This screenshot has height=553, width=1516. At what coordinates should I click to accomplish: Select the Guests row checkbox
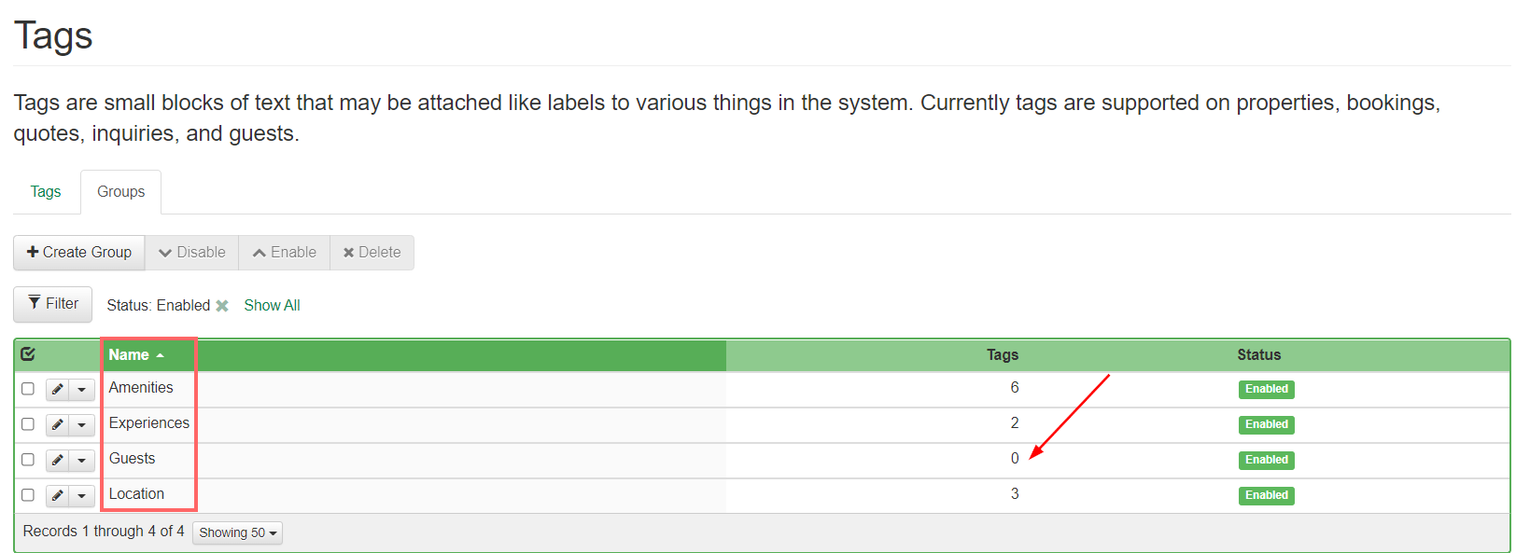coord(28,460)
